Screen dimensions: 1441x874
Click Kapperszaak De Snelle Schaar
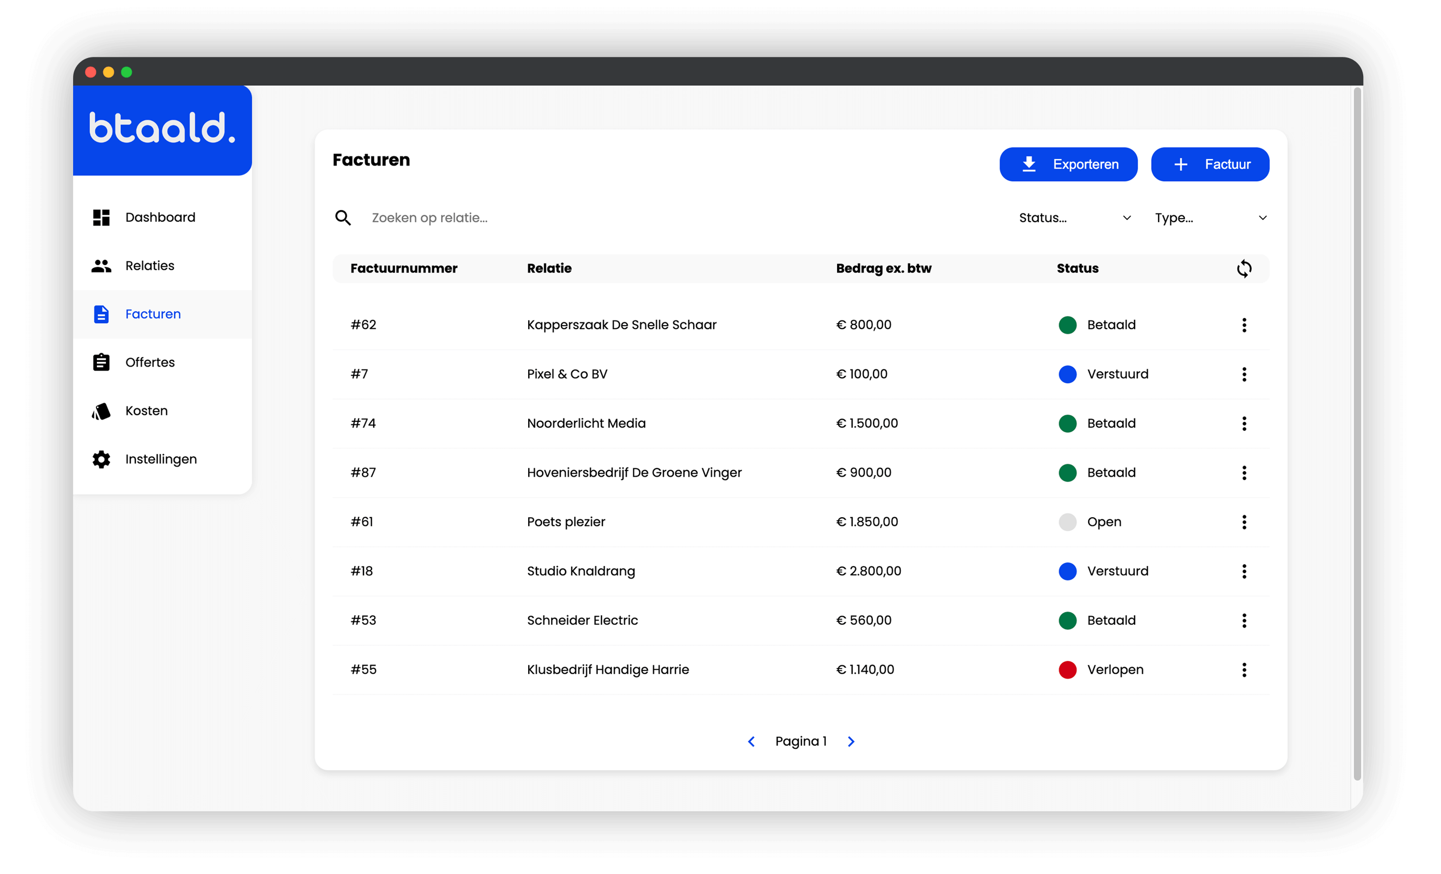(621, 325)
